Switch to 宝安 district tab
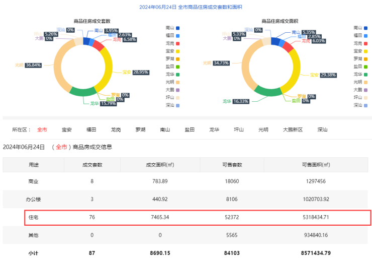Screen dimensions: 372x263 [67, 129]
